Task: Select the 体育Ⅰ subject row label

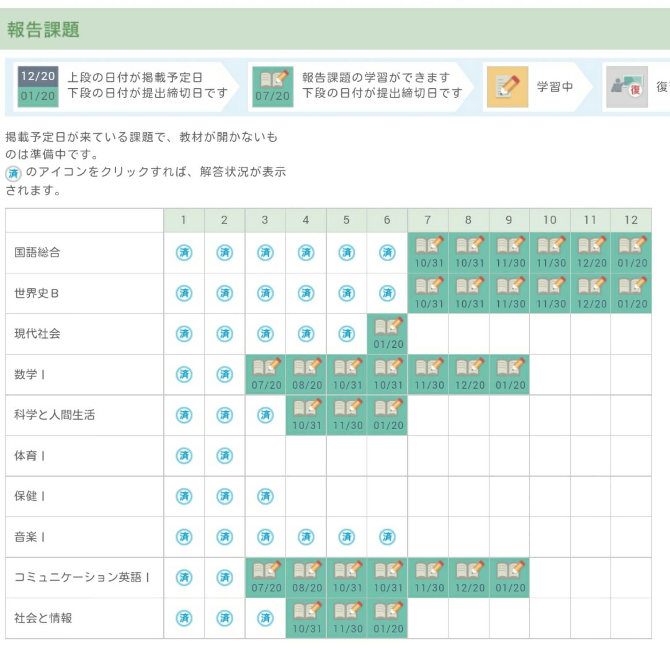Action: coord(29,455)
